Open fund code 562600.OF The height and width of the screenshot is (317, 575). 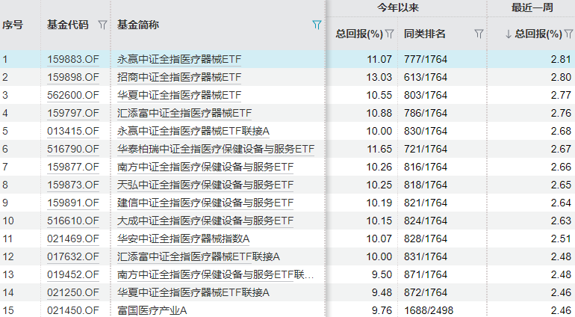point(73,95)
